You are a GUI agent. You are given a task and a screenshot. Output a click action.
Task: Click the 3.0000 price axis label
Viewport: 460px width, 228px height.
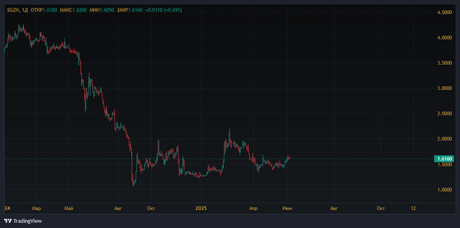(444, 89)
